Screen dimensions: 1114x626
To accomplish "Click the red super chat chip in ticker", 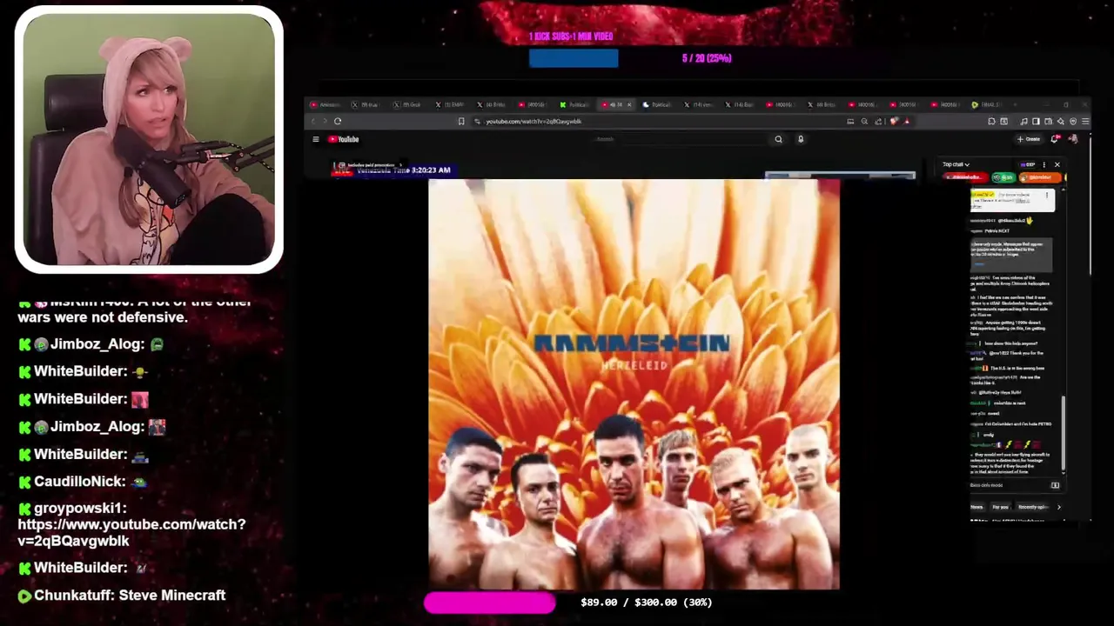I will [967, 177].
